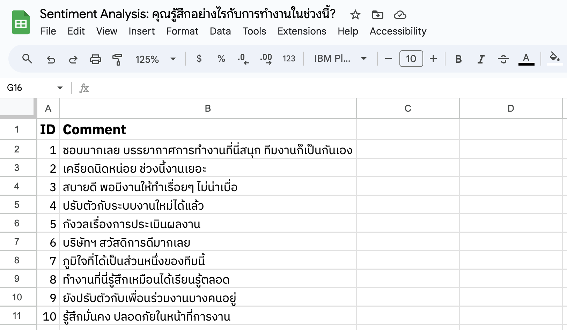Decrease decimal places
The image size is (567, 330).
(x=243, y=59)
